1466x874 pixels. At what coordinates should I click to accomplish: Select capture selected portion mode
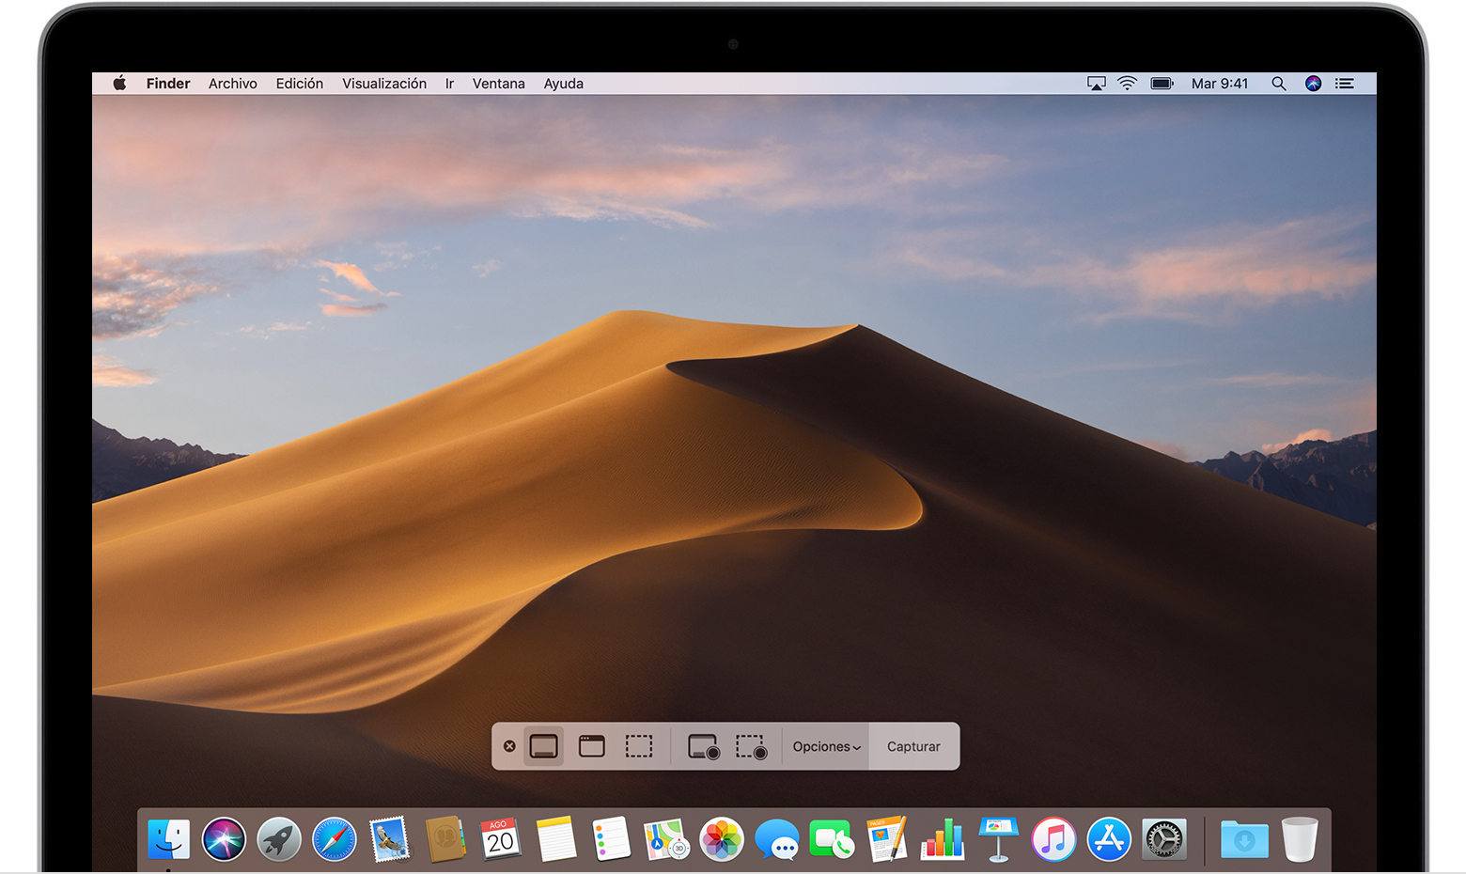tap(640, 745)
